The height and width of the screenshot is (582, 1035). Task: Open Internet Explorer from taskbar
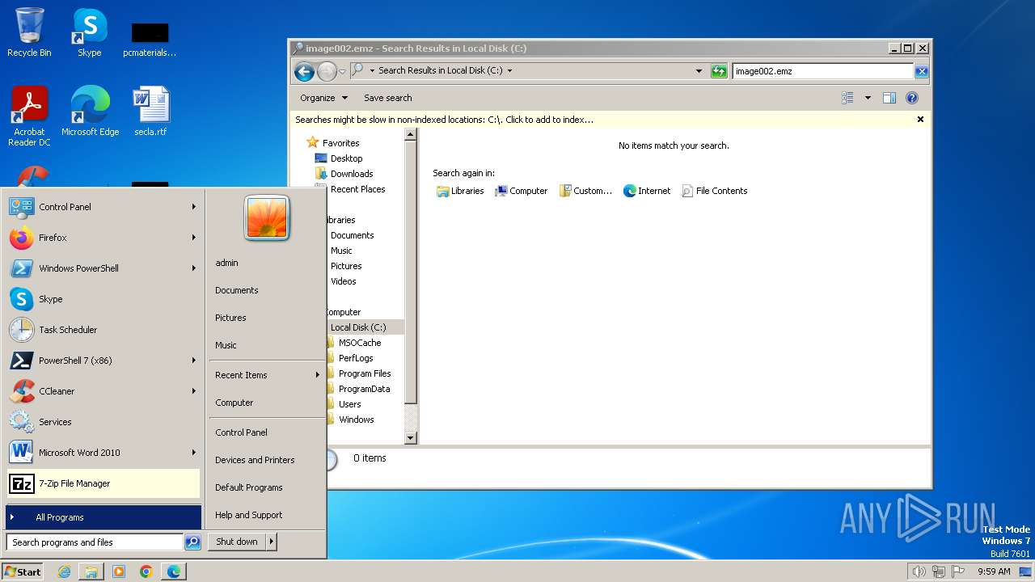tap(64, 571)
